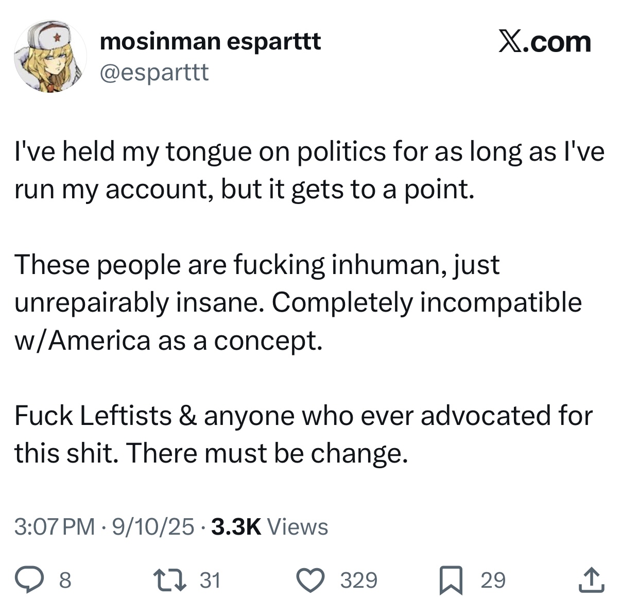
Task: Open the 8 replies count
Action: pos(65,580)
